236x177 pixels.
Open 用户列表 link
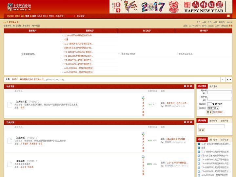[36, 26]
